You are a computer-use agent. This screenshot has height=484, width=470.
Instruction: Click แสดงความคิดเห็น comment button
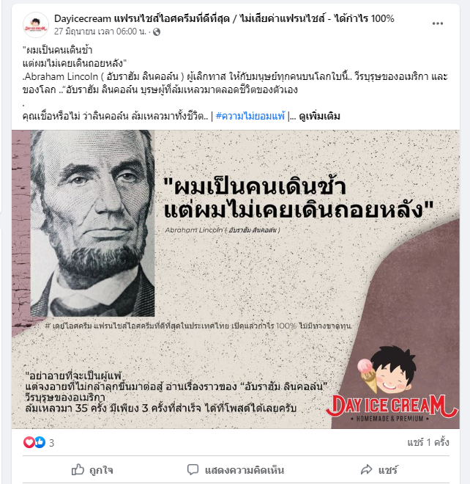(x=245, y=470)
